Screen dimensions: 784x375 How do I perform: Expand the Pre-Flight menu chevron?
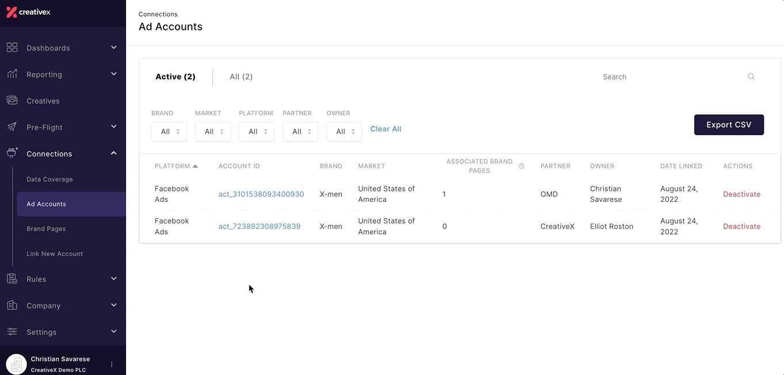tap(113, 127)
